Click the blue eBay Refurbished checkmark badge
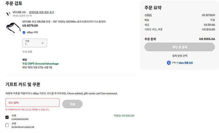The width and height of the screenshot is (219, 133). point(24,32)
